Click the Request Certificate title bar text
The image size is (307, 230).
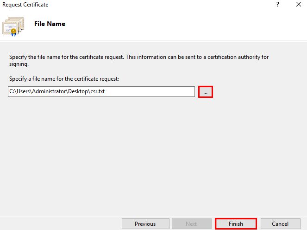tap(25, 5)
